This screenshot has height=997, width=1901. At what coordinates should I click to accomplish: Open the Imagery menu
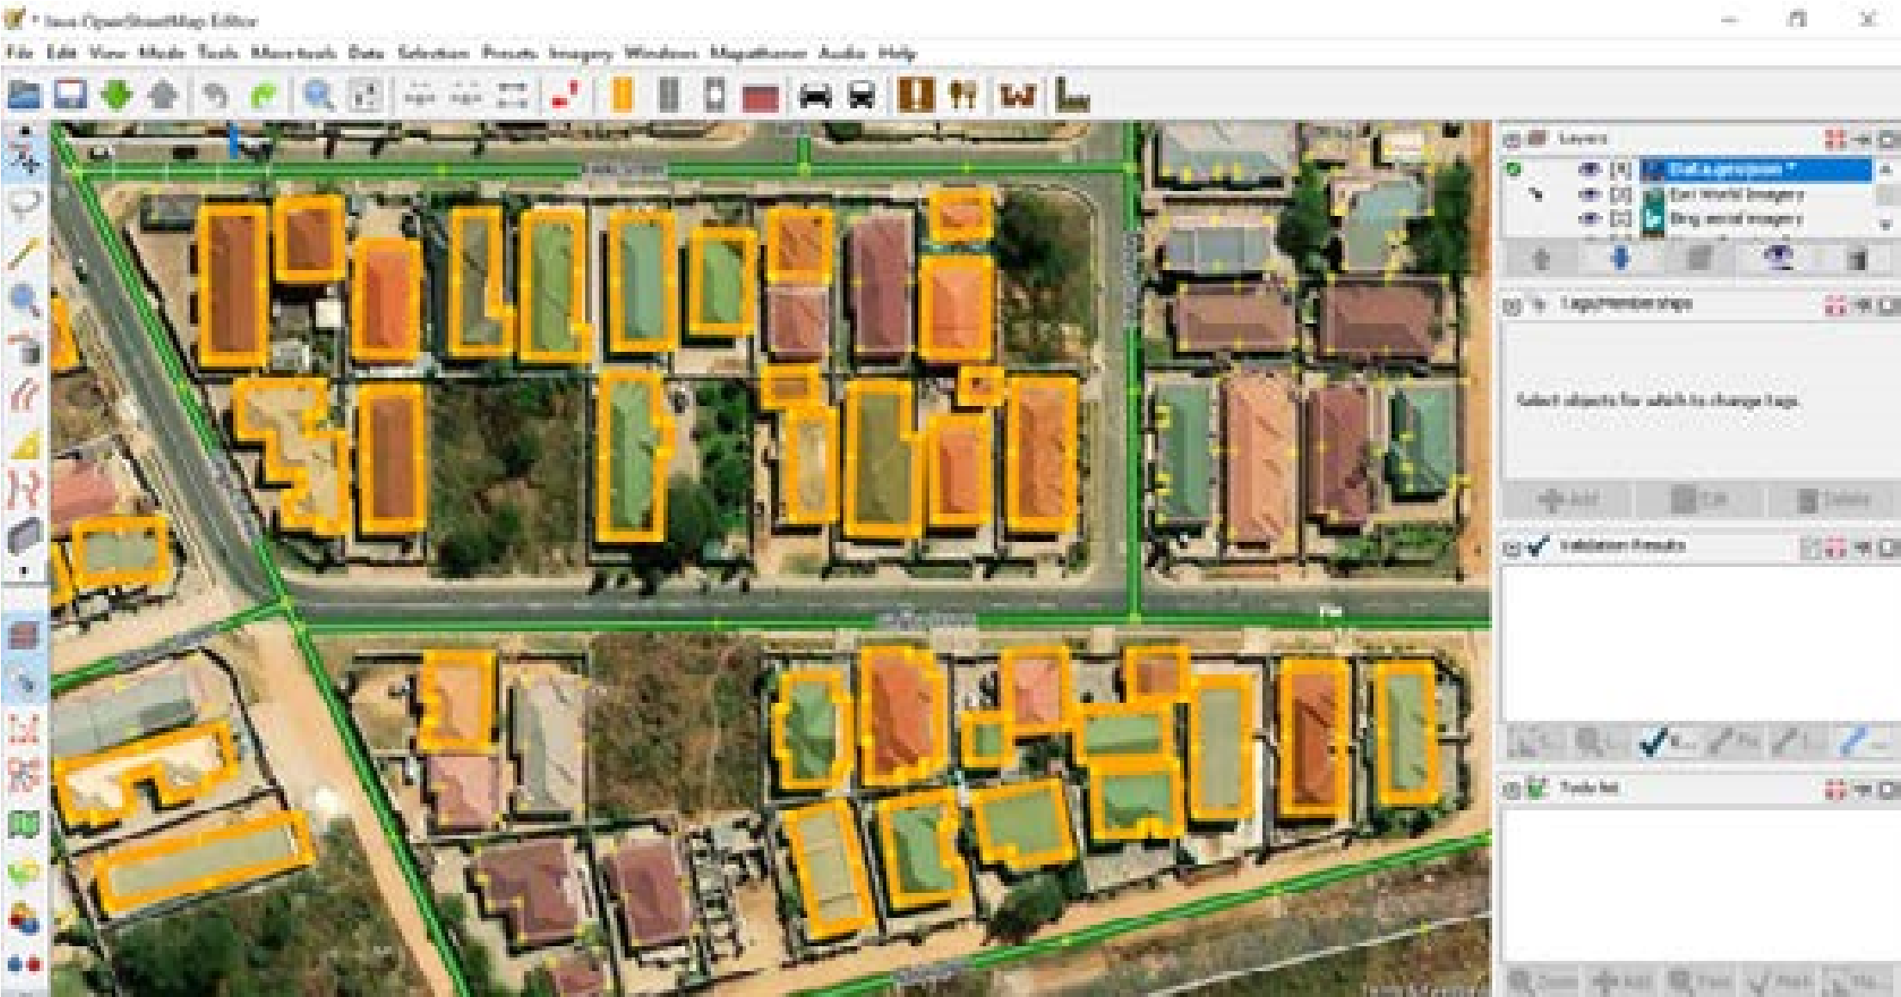pyautogui.click(x=580, y=53)
